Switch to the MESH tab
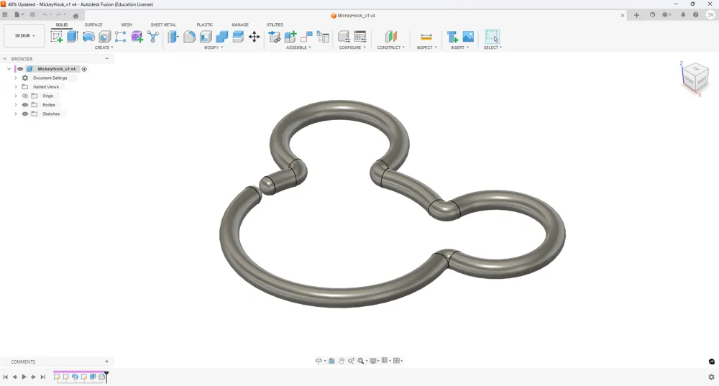719x386 pixels. coord(127,24)
